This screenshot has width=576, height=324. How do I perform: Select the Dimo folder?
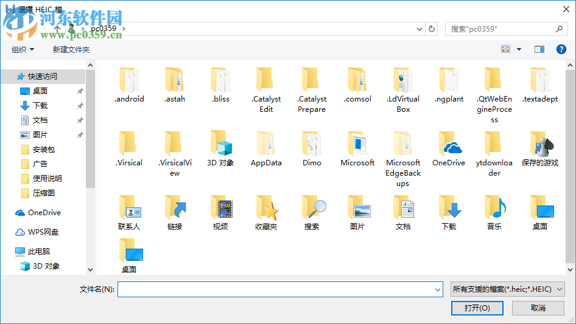[x=312, y=148]
